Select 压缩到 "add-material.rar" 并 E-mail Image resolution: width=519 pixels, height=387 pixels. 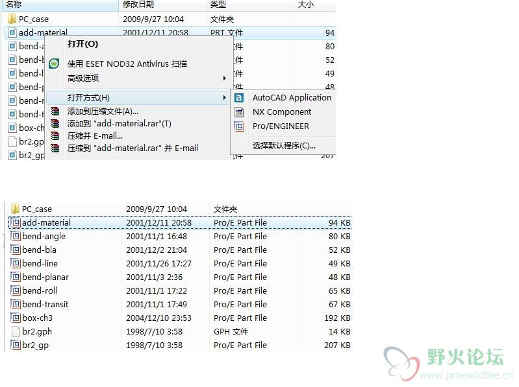pos(133,148)
